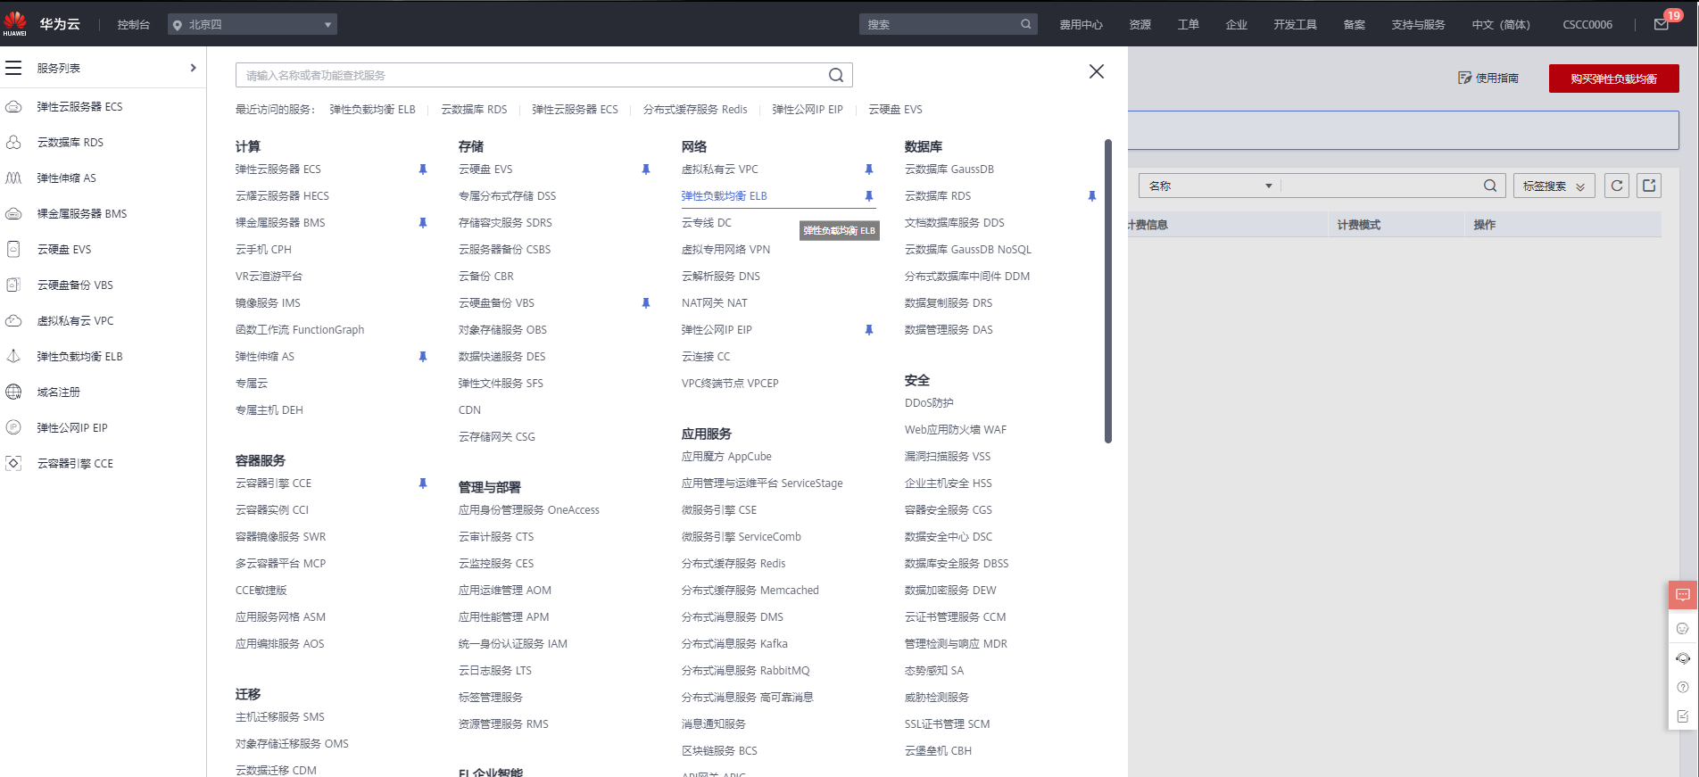This screenshot has height=777, width=1699.
Task: Open 企业 in the top navigation
Action: click(x=1237, y=25)
